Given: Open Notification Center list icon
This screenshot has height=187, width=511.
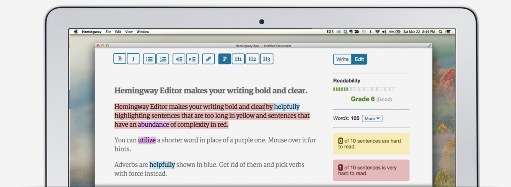Looking at the screenshot, I should [x=448, y=32].
